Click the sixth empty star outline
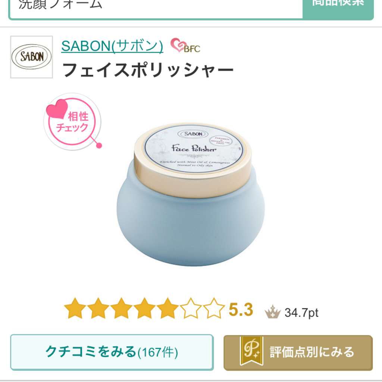 191,308
